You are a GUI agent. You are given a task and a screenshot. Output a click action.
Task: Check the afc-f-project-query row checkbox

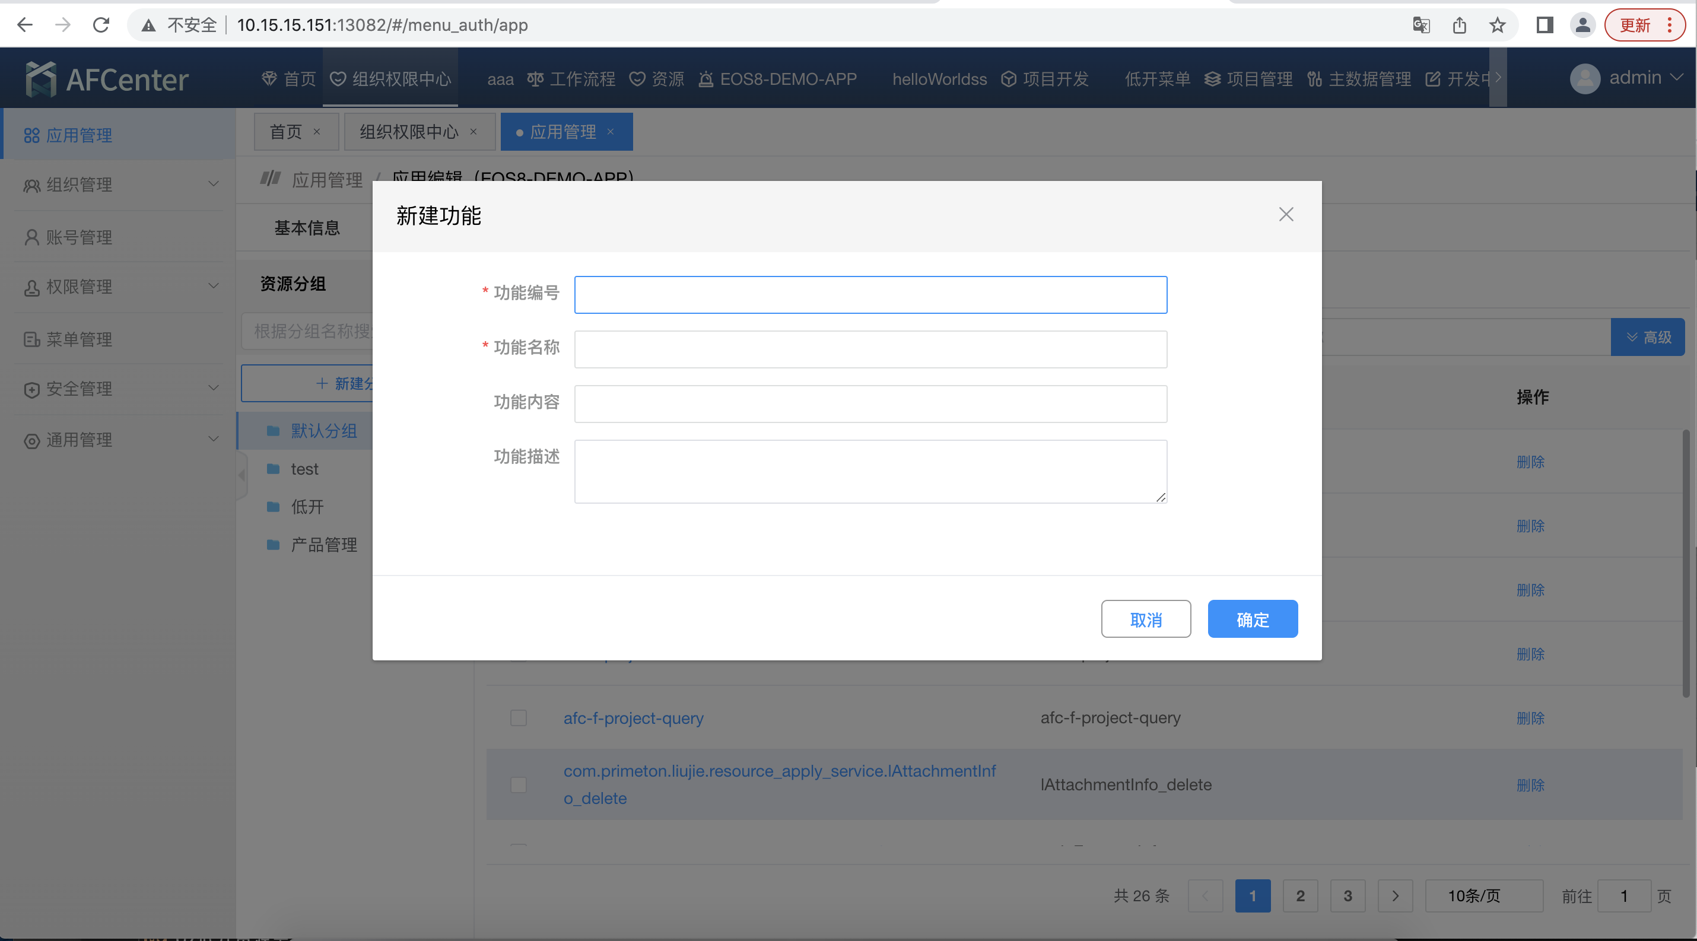point(519,718)
